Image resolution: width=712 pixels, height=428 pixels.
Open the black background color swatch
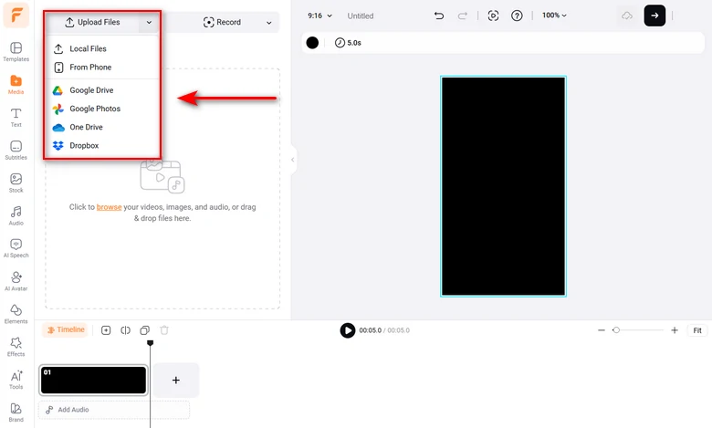click(312, 43)
